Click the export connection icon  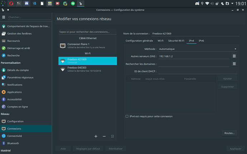[112, 136]
